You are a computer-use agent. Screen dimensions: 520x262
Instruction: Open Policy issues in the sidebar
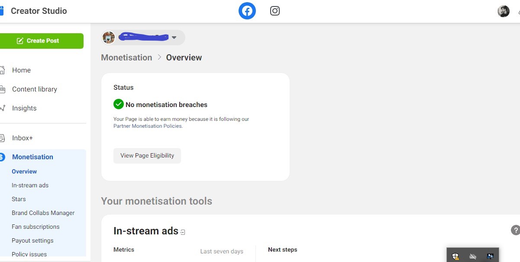pyautogui.click(x=29, y=254)
